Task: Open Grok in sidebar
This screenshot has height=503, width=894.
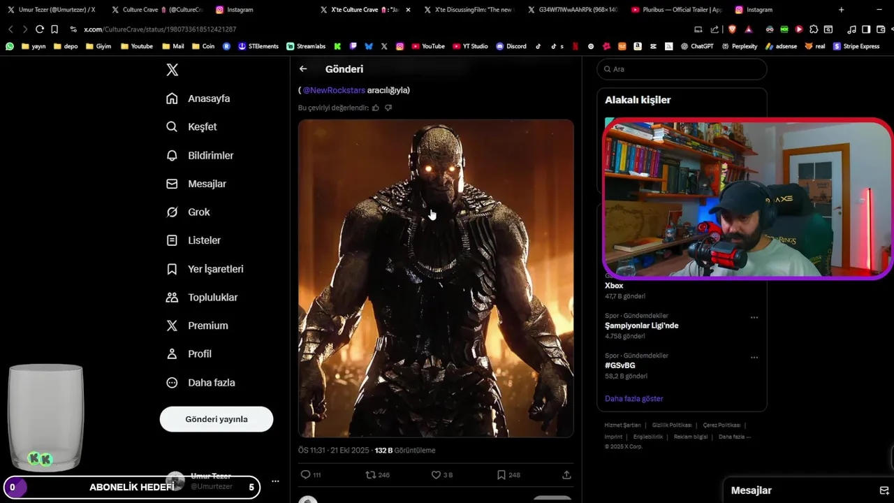Action: (x=188, y=212)
